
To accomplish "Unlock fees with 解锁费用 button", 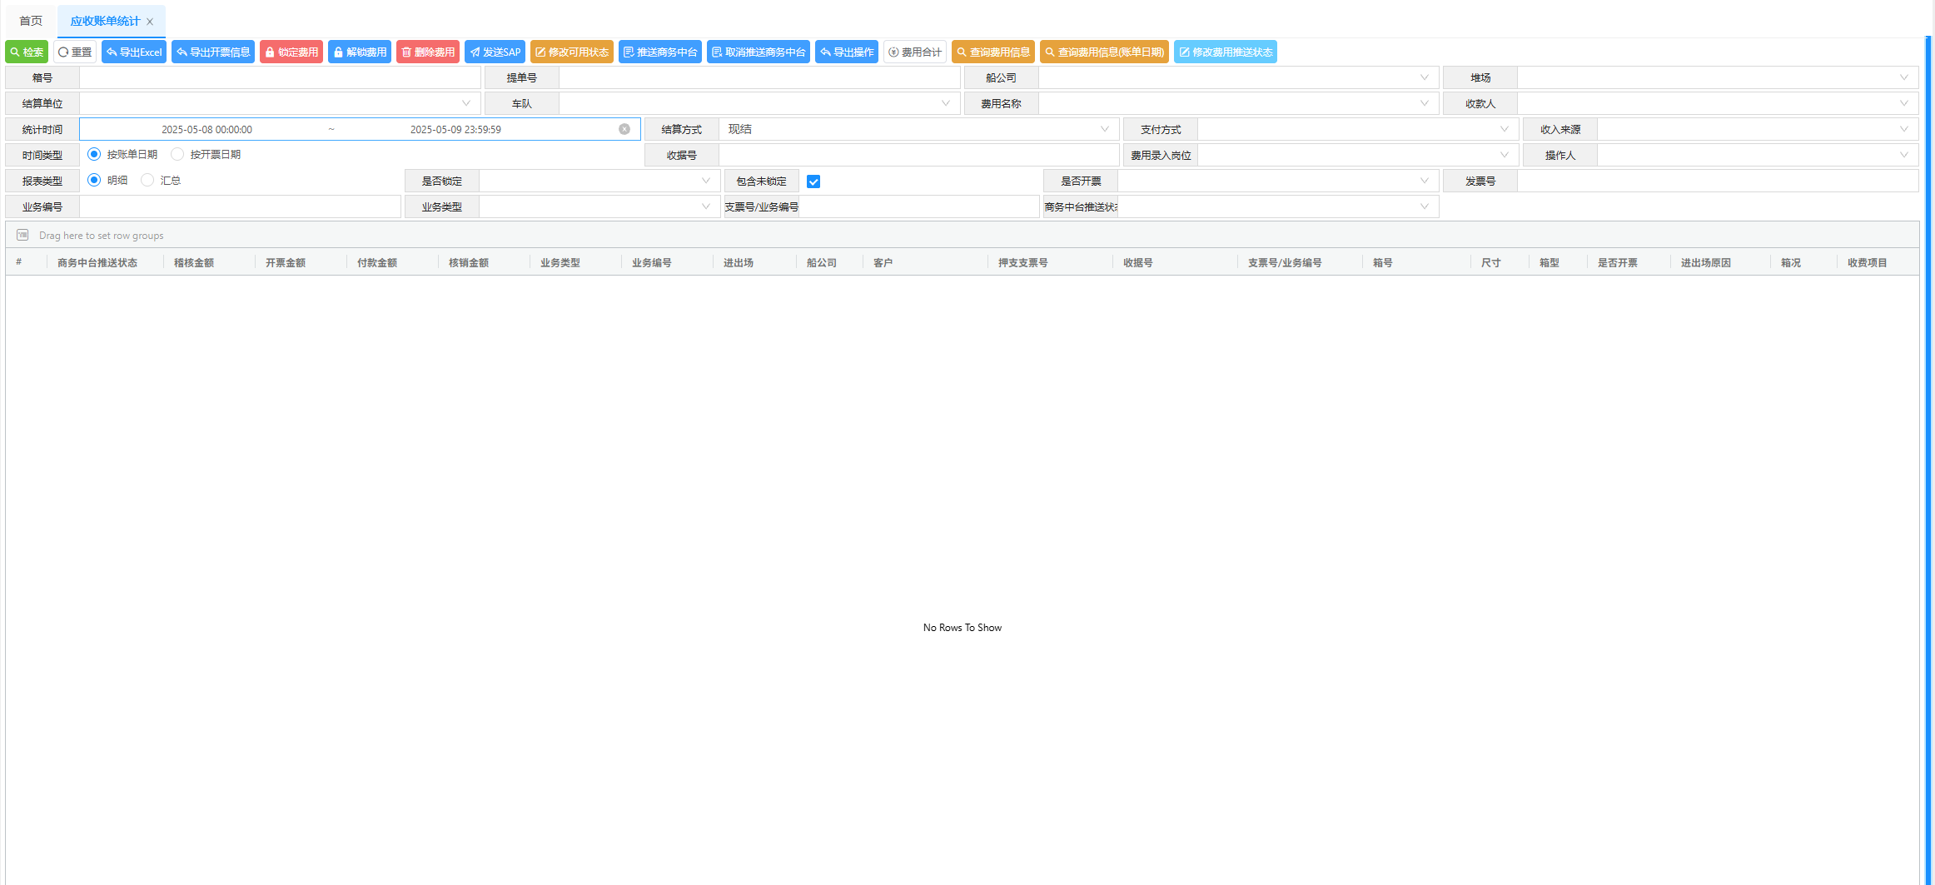I will [x=360, y=52].
